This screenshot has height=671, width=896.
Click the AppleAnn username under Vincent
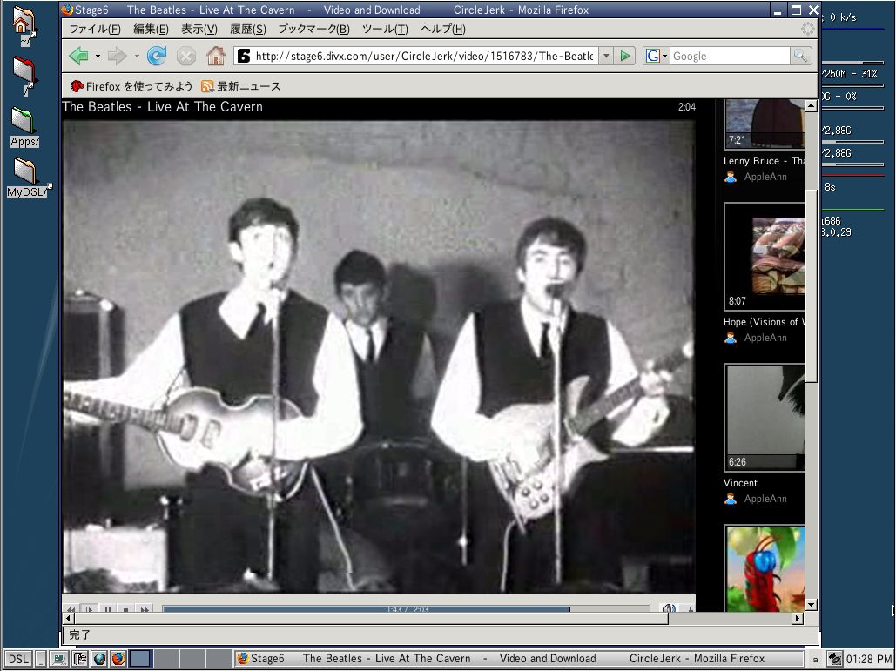pos(765,499)
